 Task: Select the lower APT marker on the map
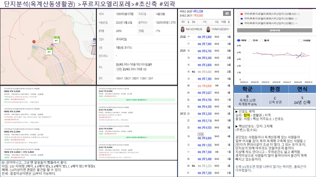(49, 52)
